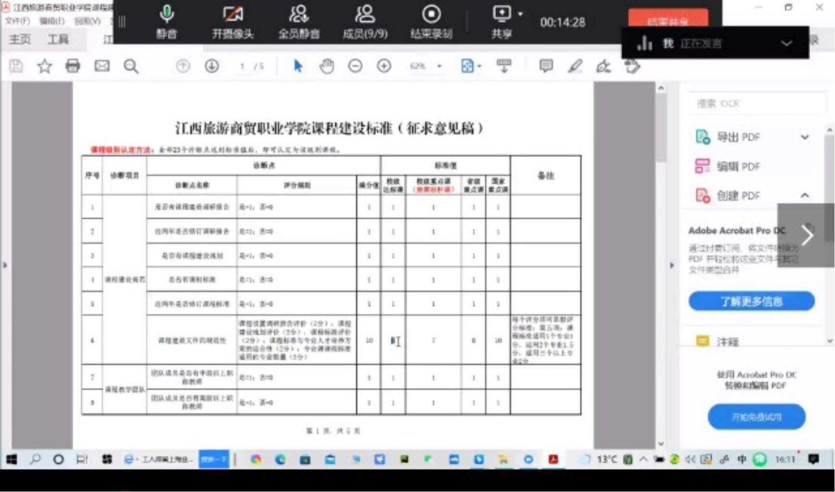Open the 视图(V) menu
The height and width of the screenshot is (492, 835).
click(x=87, y=21)
